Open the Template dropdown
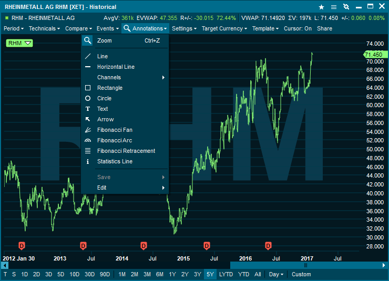Viewport: 389px width, 281px height. [265, 28]
